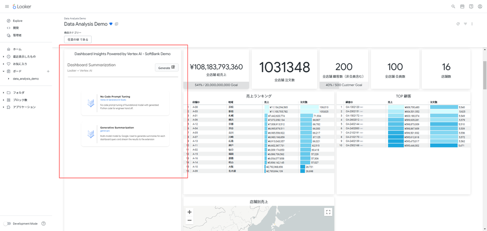Click add-to-board icon beside dashboard title
The width and height of the screenshot is (487, 231).
(x=116, y=24)
